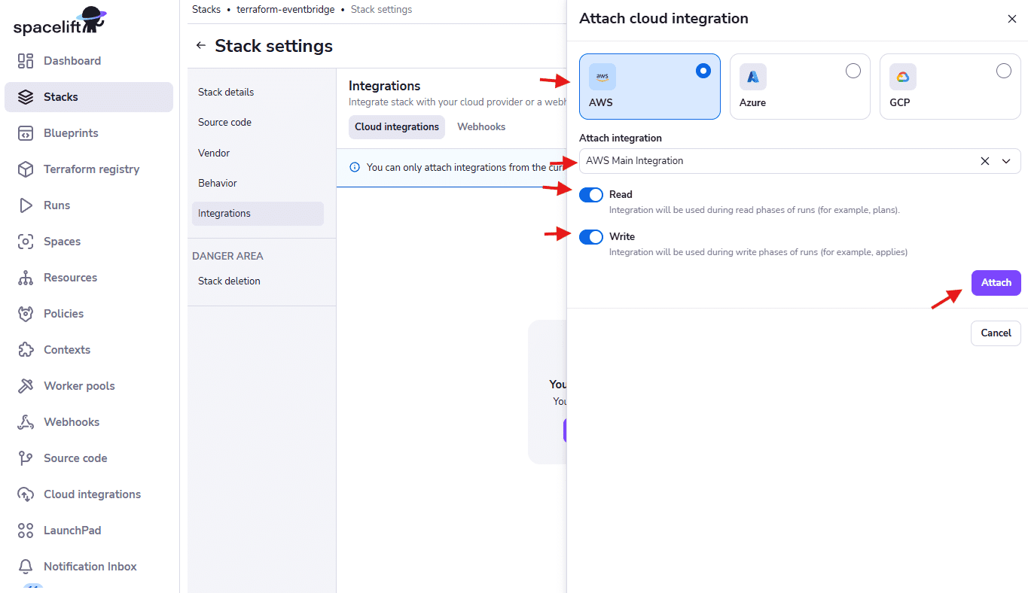Switch to the Webhooks tab under Integrations
This screenshot has height=593, width=1028.
(x=481, y=127)
